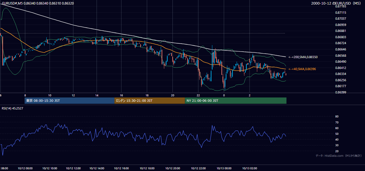The height and width of the screenshot is (171, 365).
Task: Click price axis value 0.86334
Action: point(340,74)
